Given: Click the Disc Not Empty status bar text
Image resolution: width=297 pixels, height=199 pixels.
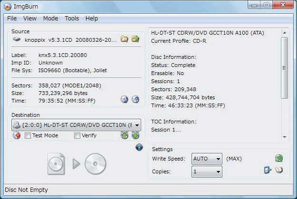Looking at the screenshot, I should [26, 190].
